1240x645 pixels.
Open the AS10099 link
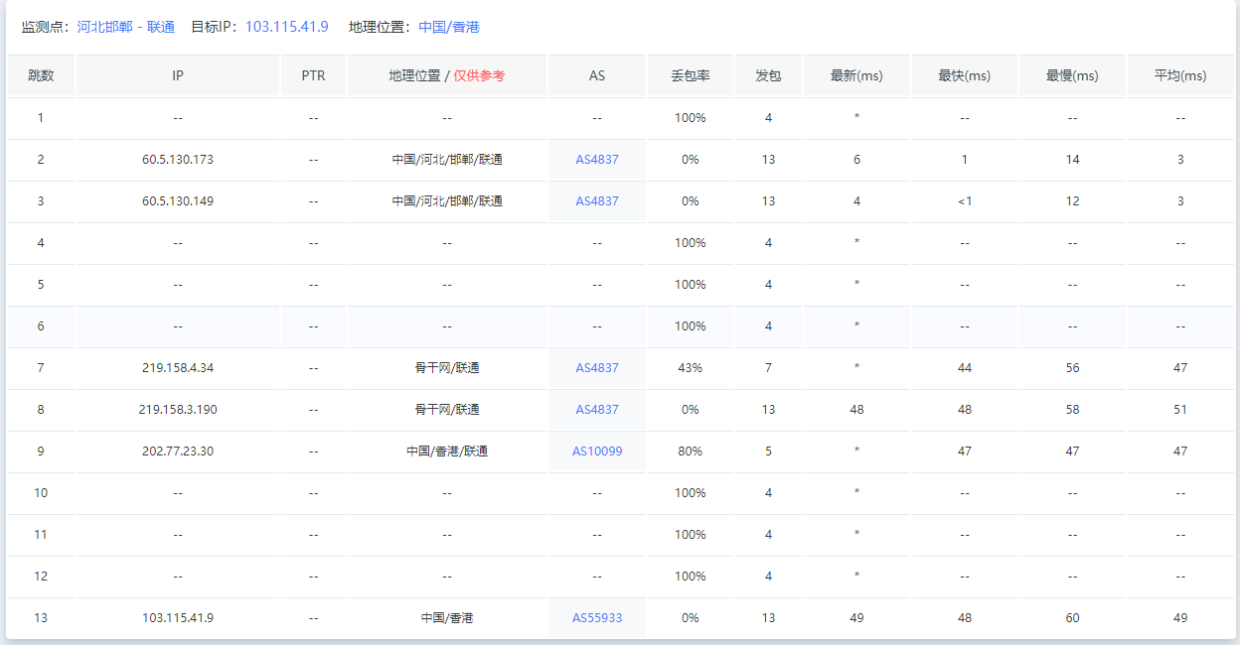pos(597,451)
